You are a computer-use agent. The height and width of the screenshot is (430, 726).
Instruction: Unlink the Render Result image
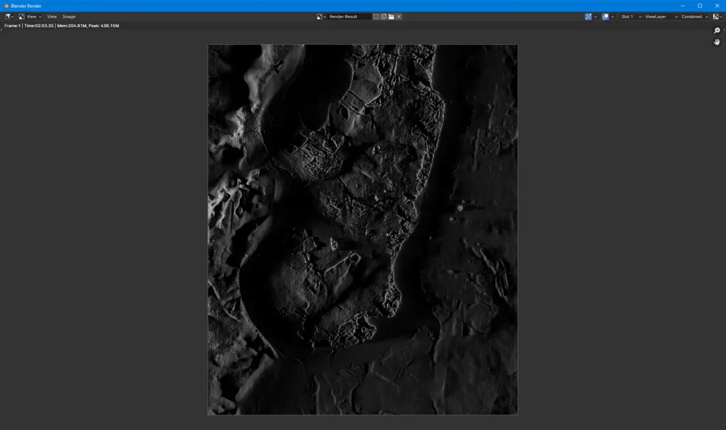(399, 16)
